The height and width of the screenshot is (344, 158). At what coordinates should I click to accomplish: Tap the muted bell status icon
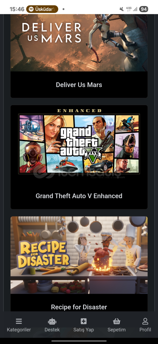coord(122,9)
